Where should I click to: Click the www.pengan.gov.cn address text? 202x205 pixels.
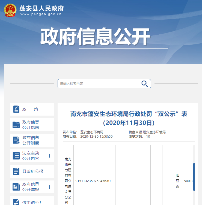(41, 14)
